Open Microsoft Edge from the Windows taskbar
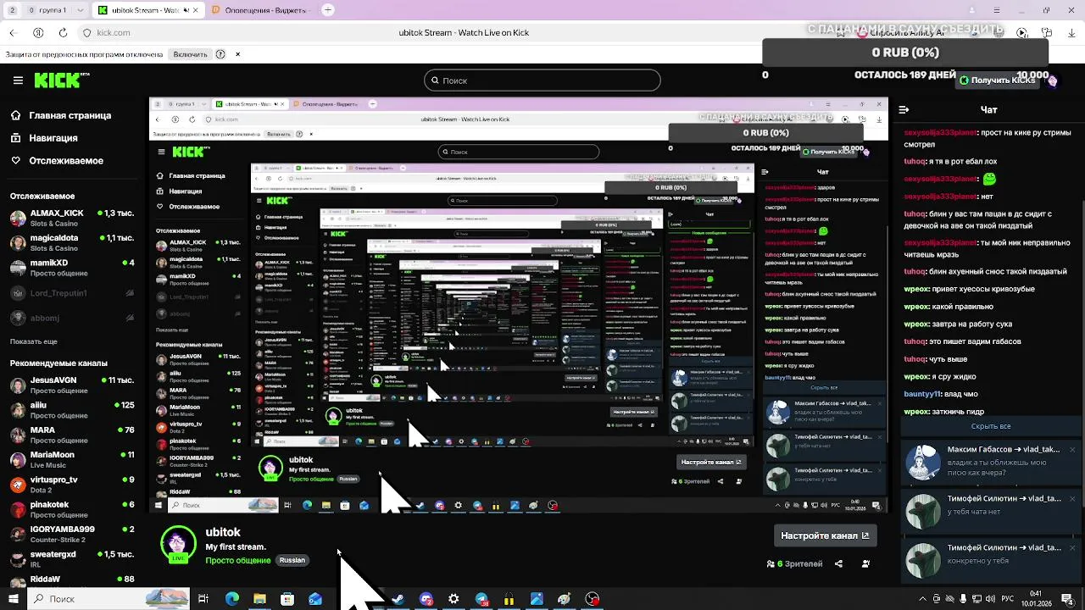 (231, 599)
